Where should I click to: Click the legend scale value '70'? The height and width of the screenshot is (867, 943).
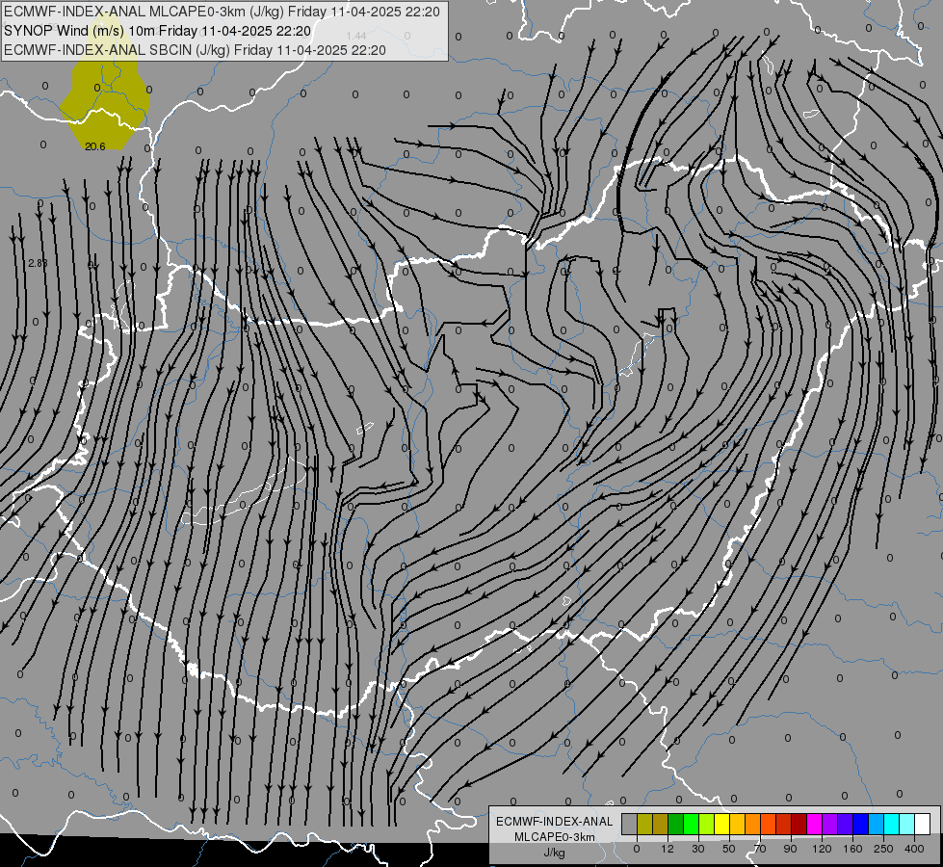click(x=760, y=849)
